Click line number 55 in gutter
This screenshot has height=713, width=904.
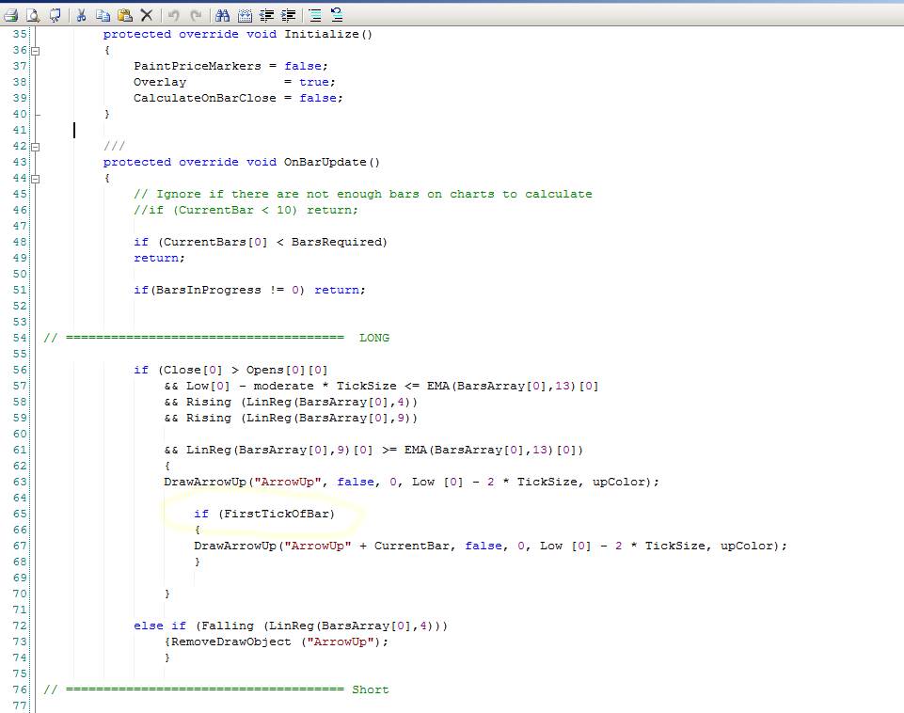coord(20,354)
